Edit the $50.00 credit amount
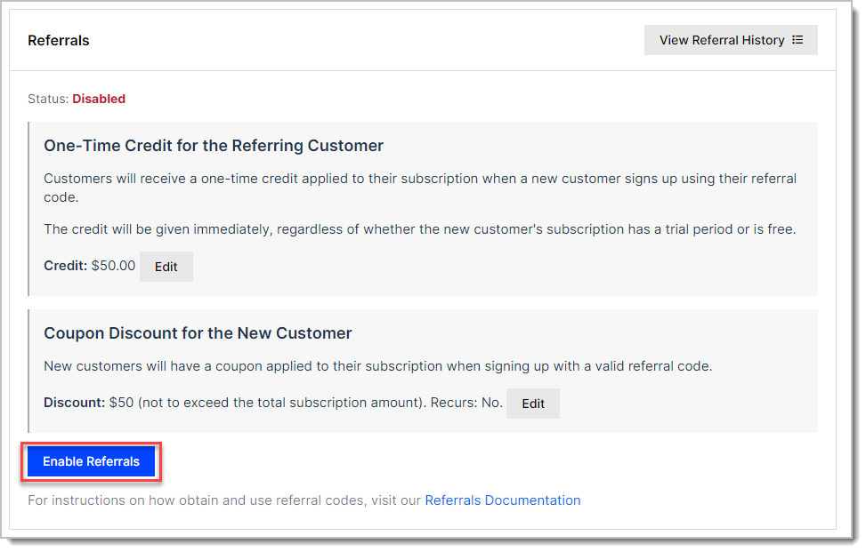This screenshot has width=866, height=552. point(166,267)
